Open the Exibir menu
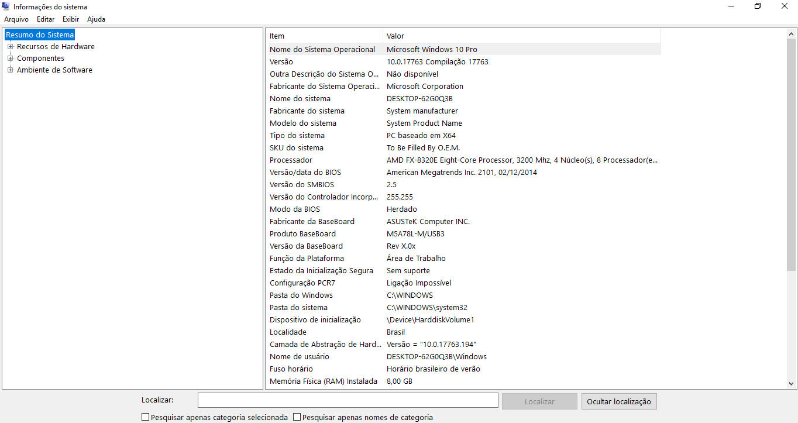The height and width of the screenshot is (423, 798). click(x=71, y=19)
